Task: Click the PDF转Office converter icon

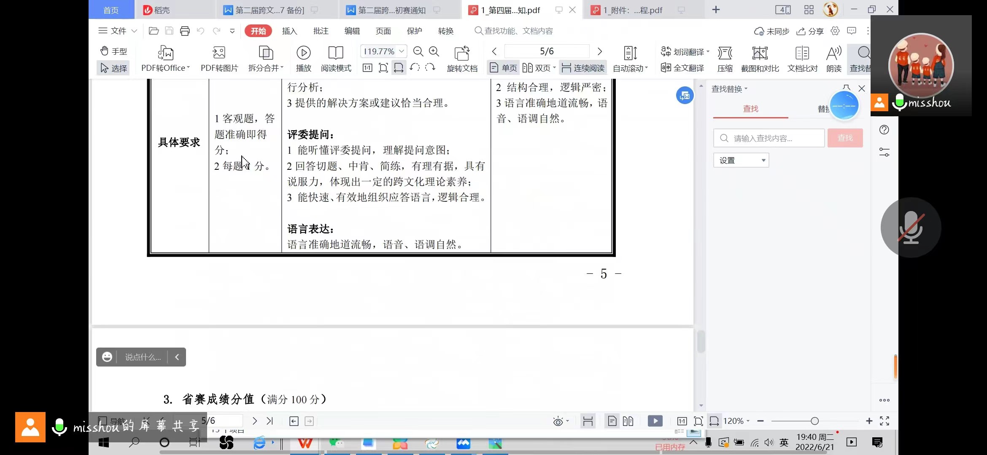Action: pos(165,54)
